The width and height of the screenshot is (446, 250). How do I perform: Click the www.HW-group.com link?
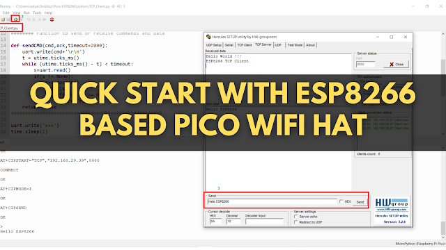click(x=392, y=210)
